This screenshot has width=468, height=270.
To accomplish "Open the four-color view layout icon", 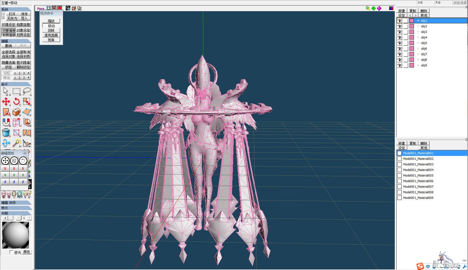I will (x=391, y=8).
